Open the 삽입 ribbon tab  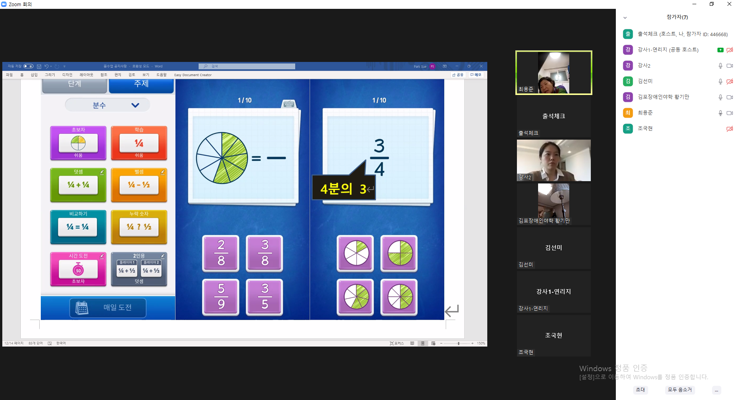point(34,75)
